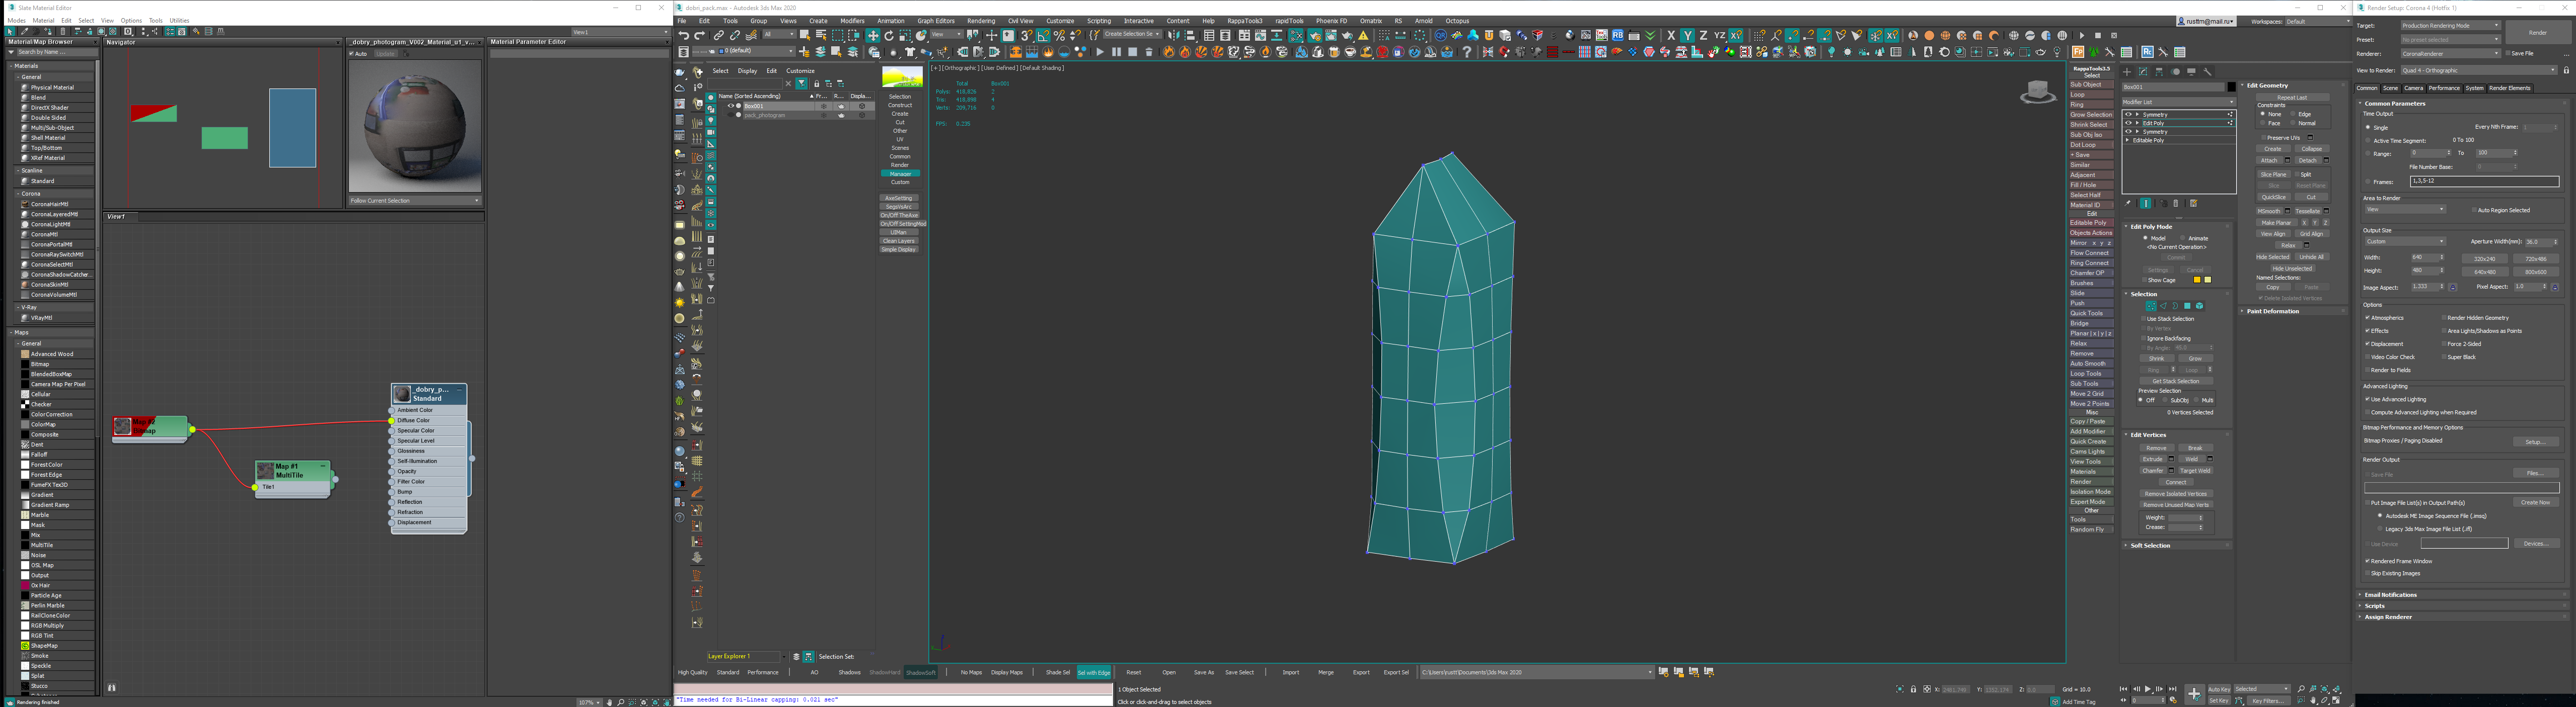2576x707 pixels.
Task: Click the black object color swatch beside Box001
Action: 2231,87
